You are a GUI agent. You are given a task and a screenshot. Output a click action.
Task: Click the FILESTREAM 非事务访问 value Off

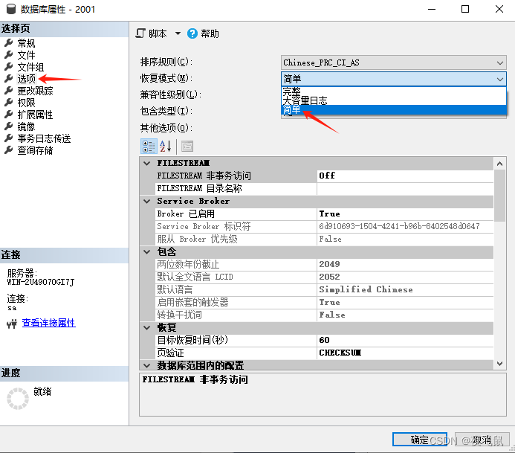point(405,176)
